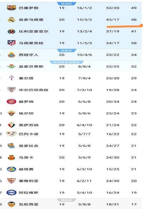Viewport: 143px width, 209px height.
Task: Open the Valencia bat crest icon
Action: 11,204
